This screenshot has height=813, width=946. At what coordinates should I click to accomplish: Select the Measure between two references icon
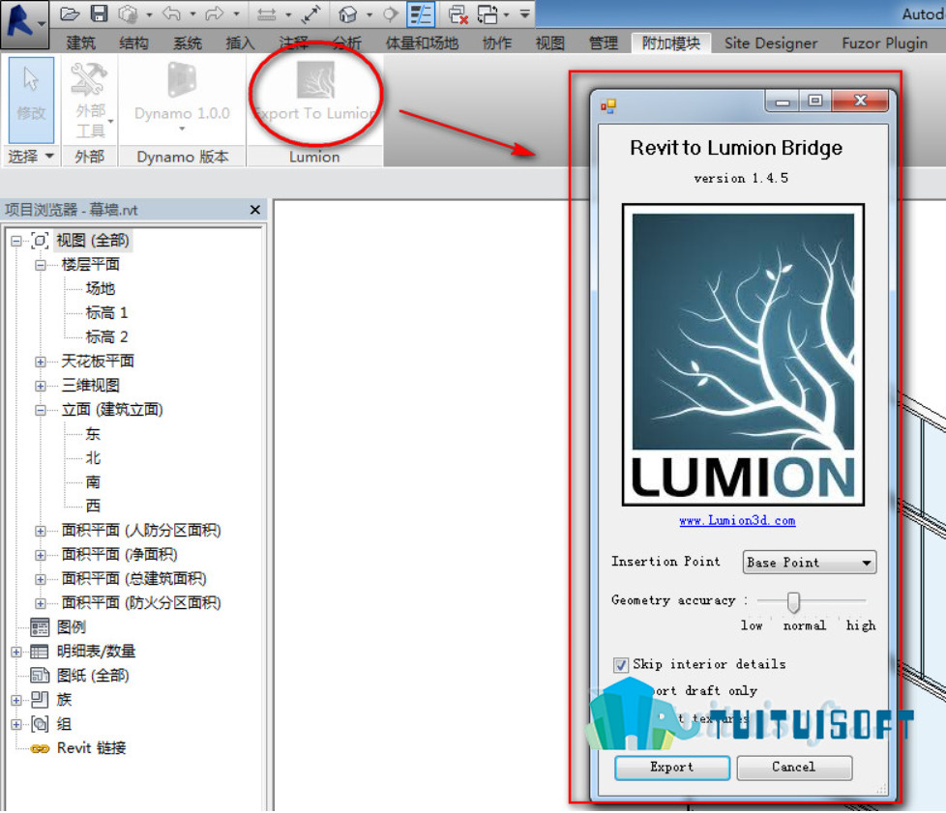(266, 15)
